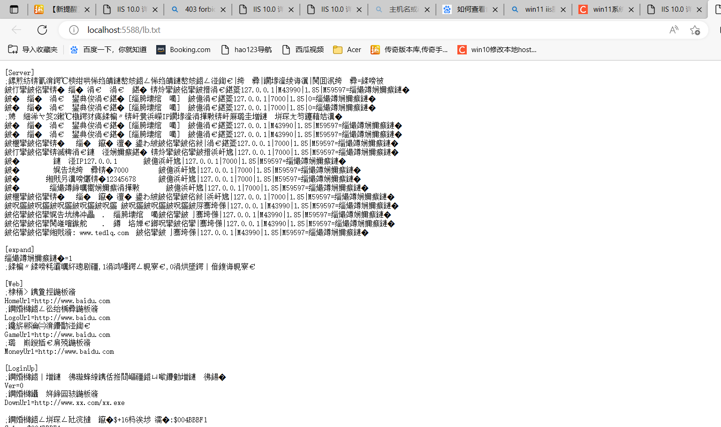Open 百度一下，你就知道 bookmark

click(108, 50)
